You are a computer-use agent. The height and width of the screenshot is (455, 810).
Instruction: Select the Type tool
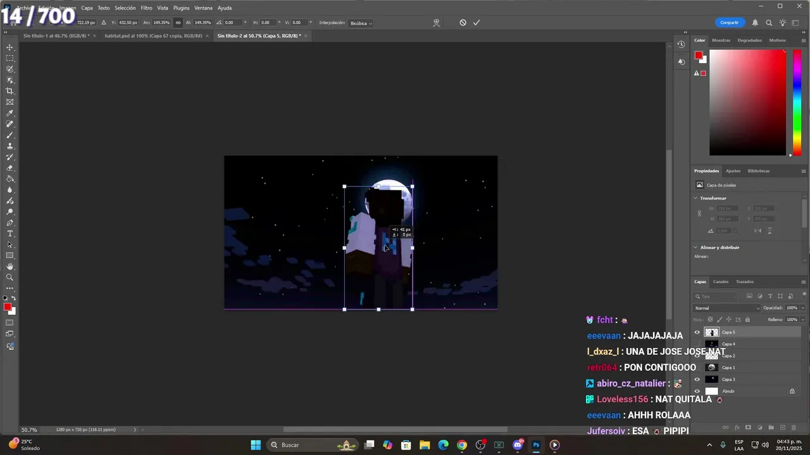(x=9, y=234)
